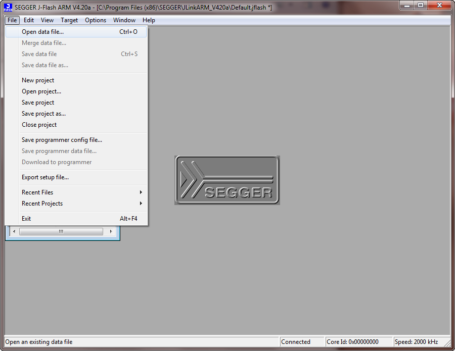Open the Target menu
Screen dimensions: 455x351
pyautogui.click(x=69, y=20)
